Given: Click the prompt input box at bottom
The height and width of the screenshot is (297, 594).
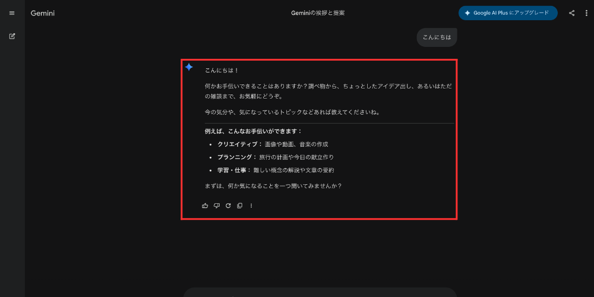Looking at the screenshot, I should (320, 292).
